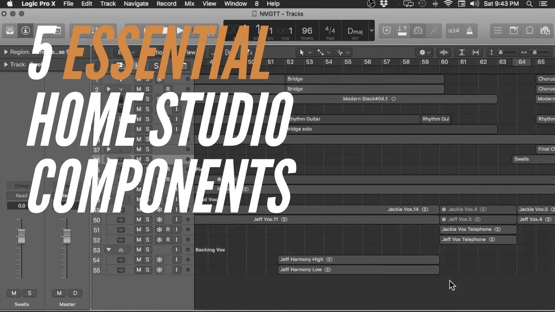This screenshot has width=555, height=312.
Task: Mute track 50
Action: point(139,220)
